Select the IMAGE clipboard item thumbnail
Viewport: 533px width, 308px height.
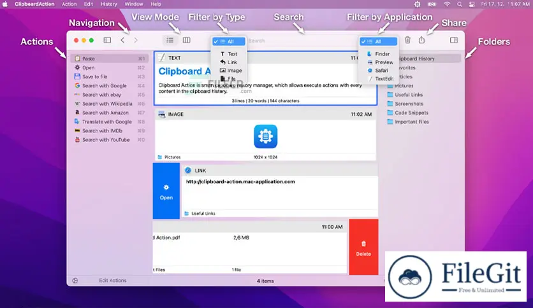[x=265, y=136]
